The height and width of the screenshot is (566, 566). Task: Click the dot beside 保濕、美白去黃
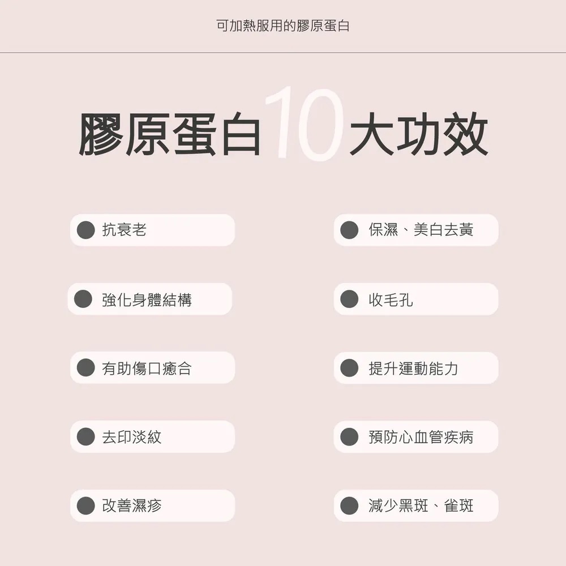pyautogui.click(x=349, y=230)
